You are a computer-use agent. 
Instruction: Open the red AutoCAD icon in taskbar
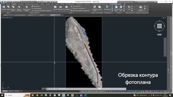(x=72, y=95)
